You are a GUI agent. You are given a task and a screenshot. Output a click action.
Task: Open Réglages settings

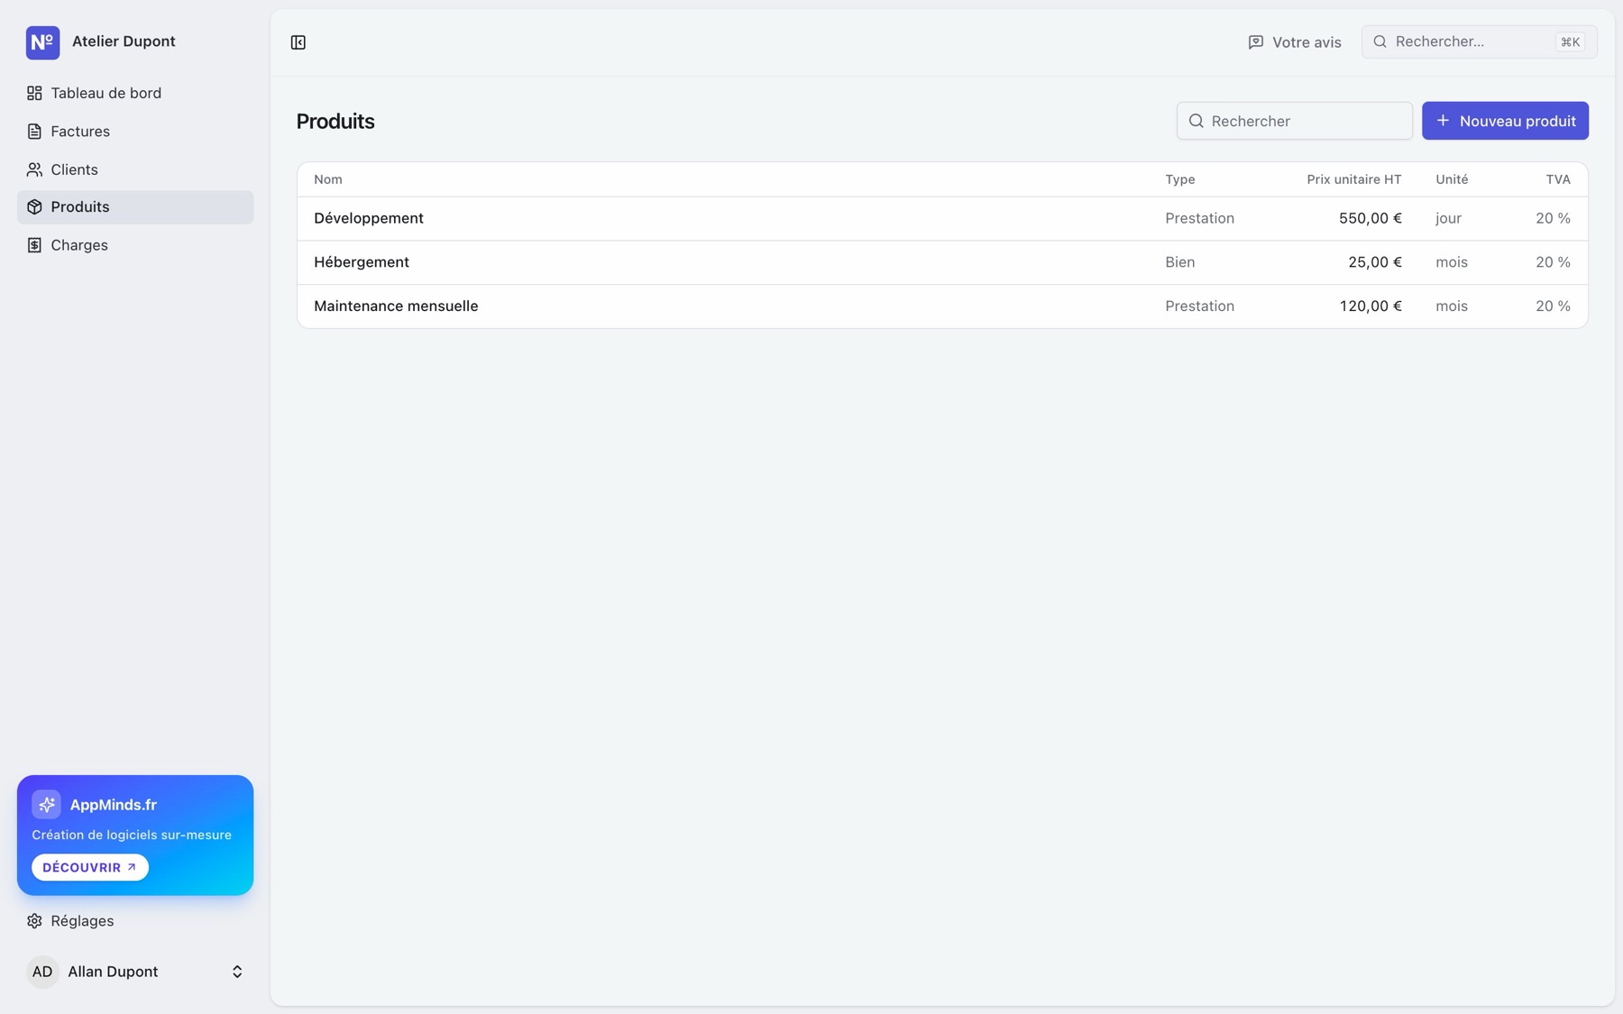pyautogui.click(x=135, y=921)
